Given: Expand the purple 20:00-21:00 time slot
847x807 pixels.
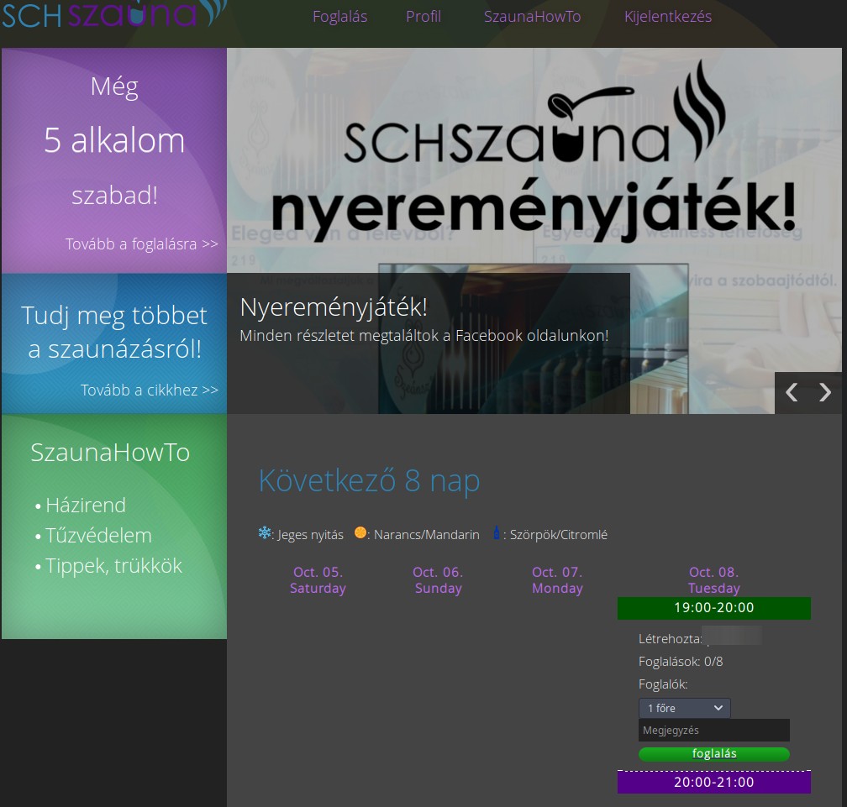Looking at the screenshot, I should [x=713, y=782].
